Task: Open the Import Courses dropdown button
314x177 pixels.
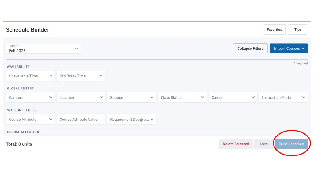Action: tap(289, 48)
